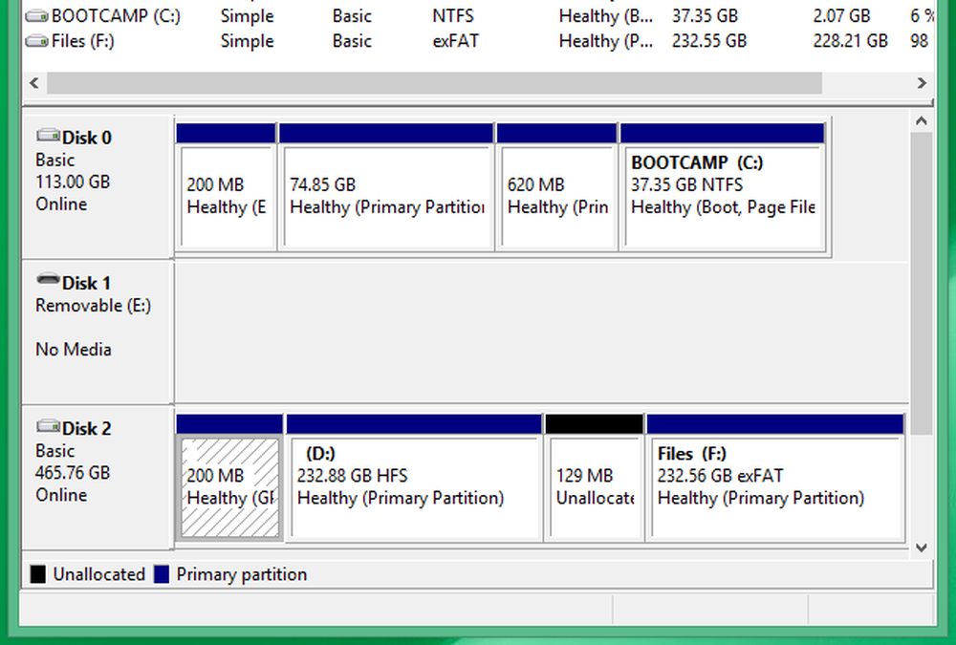Click the blue Primary partition legend swatch
Screen dimensions: 956x645
click(x=162, y=574)
